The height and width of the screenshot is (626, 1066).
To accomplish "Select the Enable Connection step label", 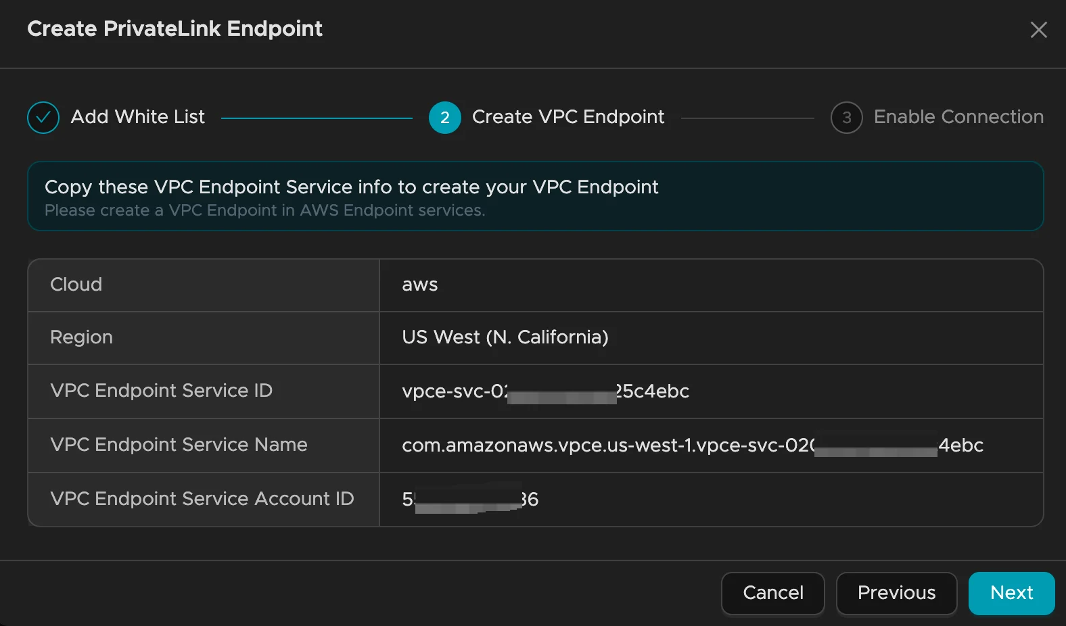I will pyautogui.click(x=958, y=117).
